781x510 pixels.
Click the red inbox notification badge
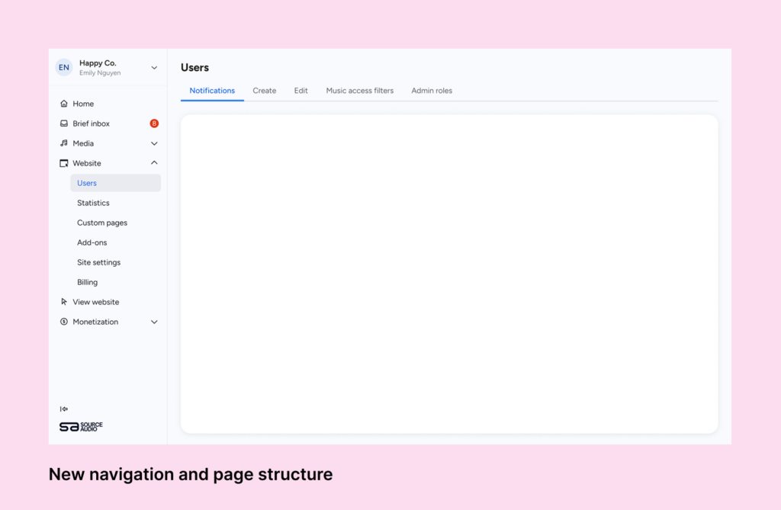click(x=154, y=123)
